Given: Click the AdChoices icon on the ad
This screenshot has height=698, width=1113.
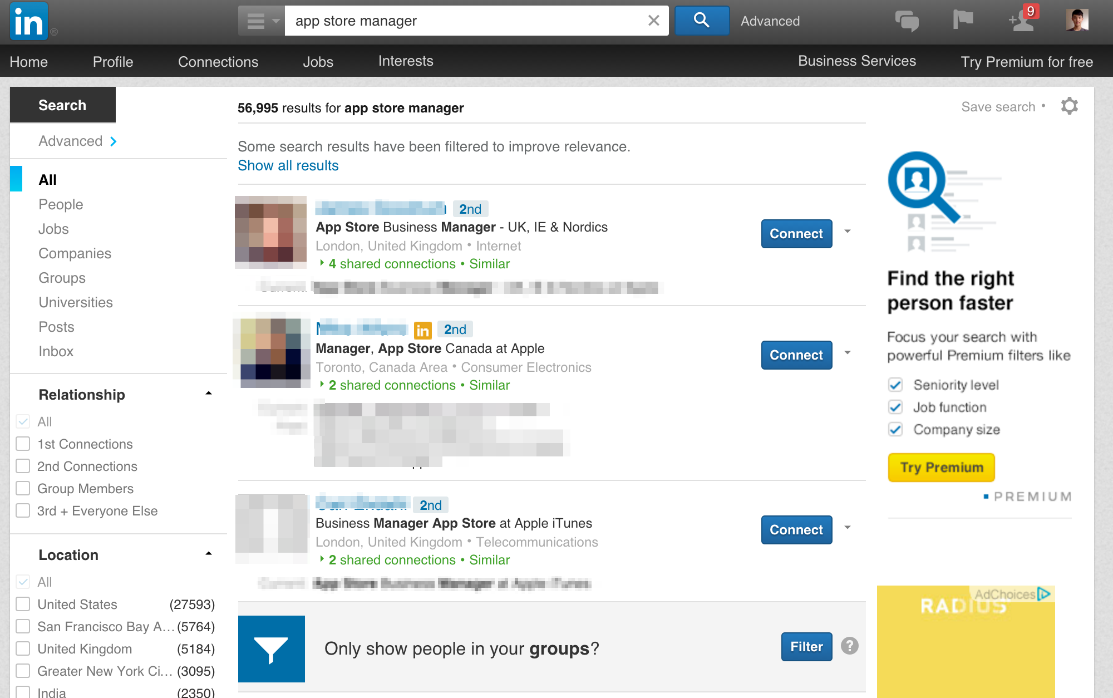Looking at the screenshot, I should (x=1044, y=594).
